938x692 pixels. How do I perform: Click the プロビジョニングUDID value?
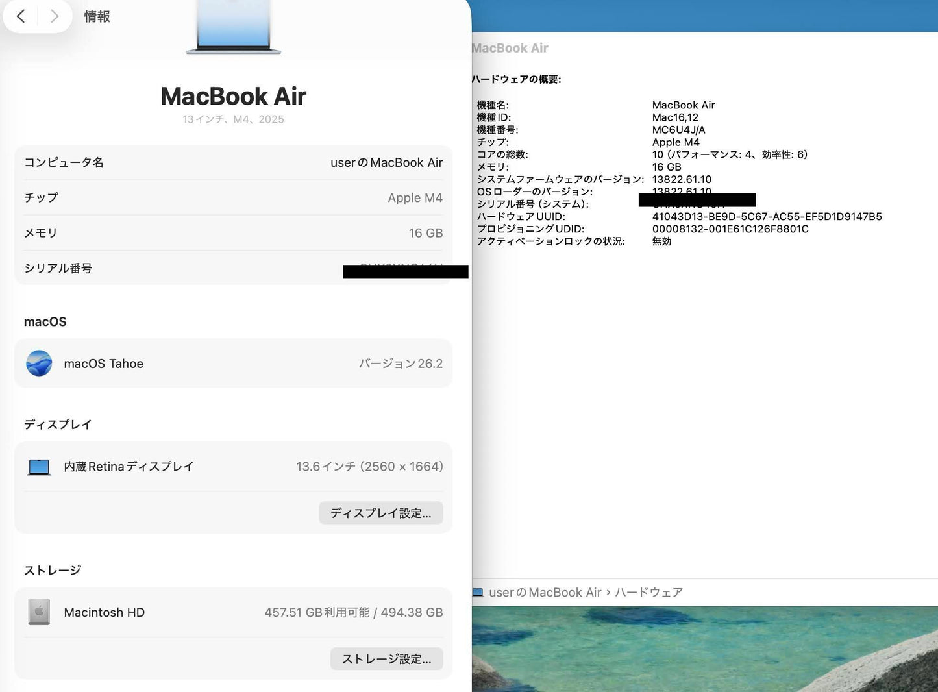730,229
